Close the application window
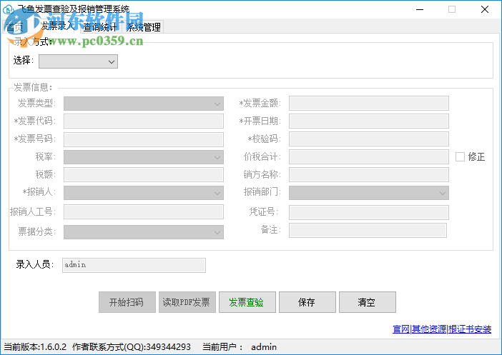Image resolution: width=502 pixels, height=355 pixels. pyautogui.click(x=485, y=9)
